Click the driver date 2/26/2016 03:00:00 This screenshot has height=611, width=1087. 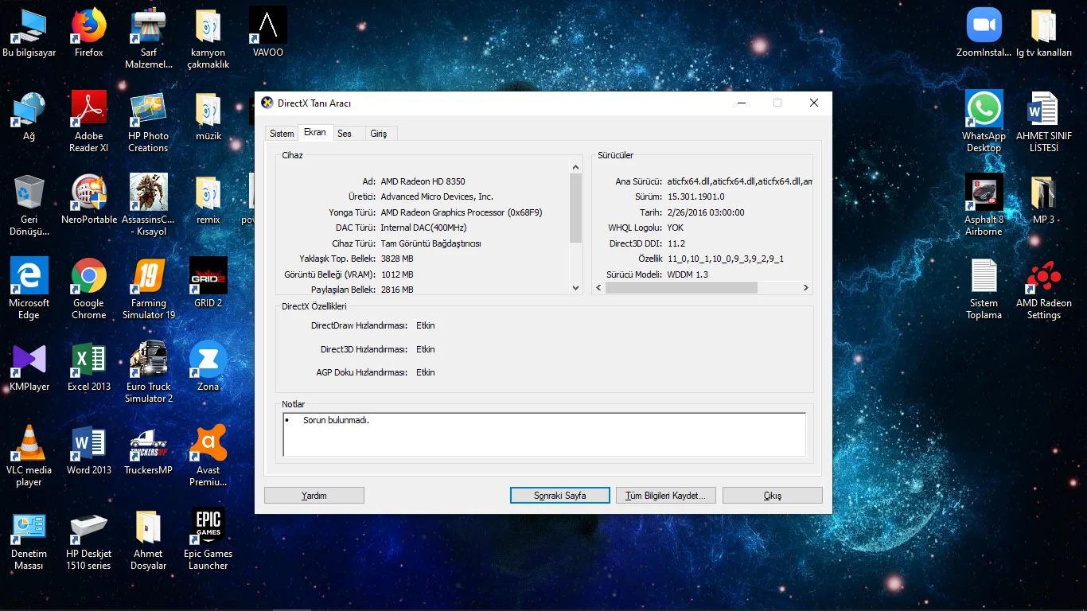pyautogui.click(x=706, y=212)
